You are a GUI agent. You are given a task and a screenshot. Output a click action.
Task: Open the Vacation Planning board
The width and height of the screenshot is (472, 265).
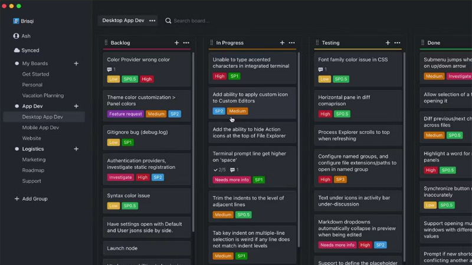coord(42,95)
